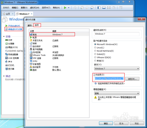Screen dimensions: 147x128
Task: Collapse the 描述 section
Action: click(x=4, y=76)
